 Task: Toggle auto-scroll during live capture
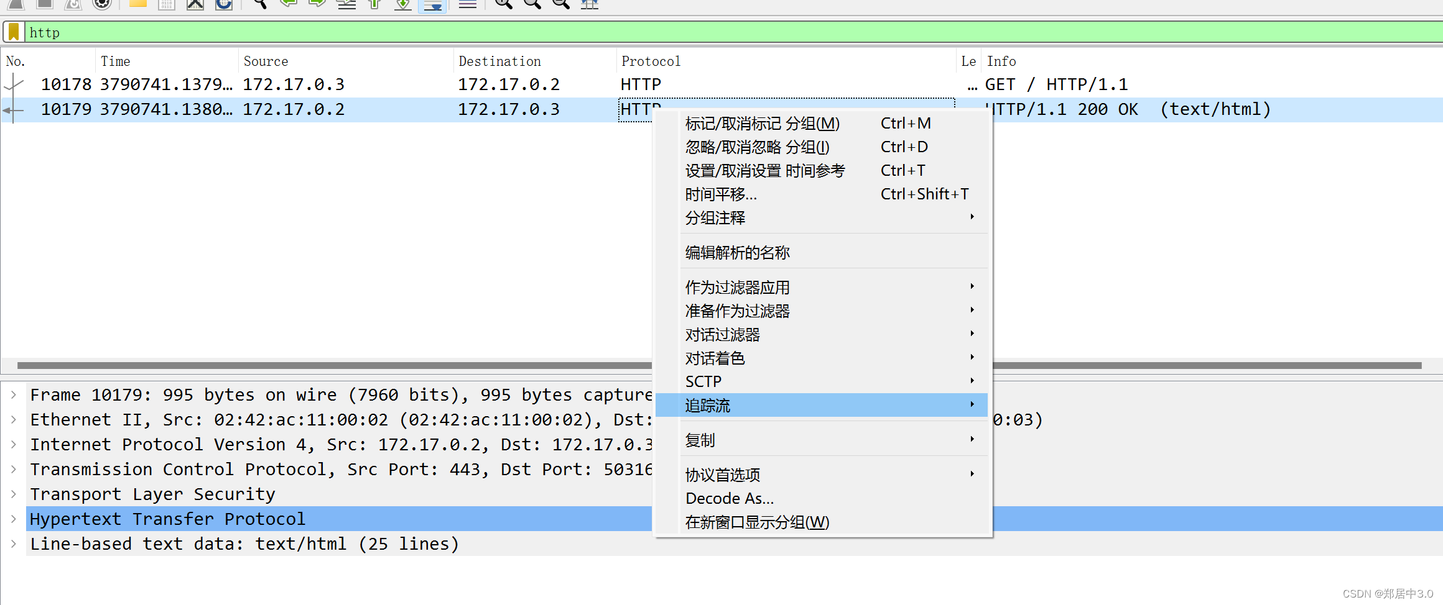[432, 5]
